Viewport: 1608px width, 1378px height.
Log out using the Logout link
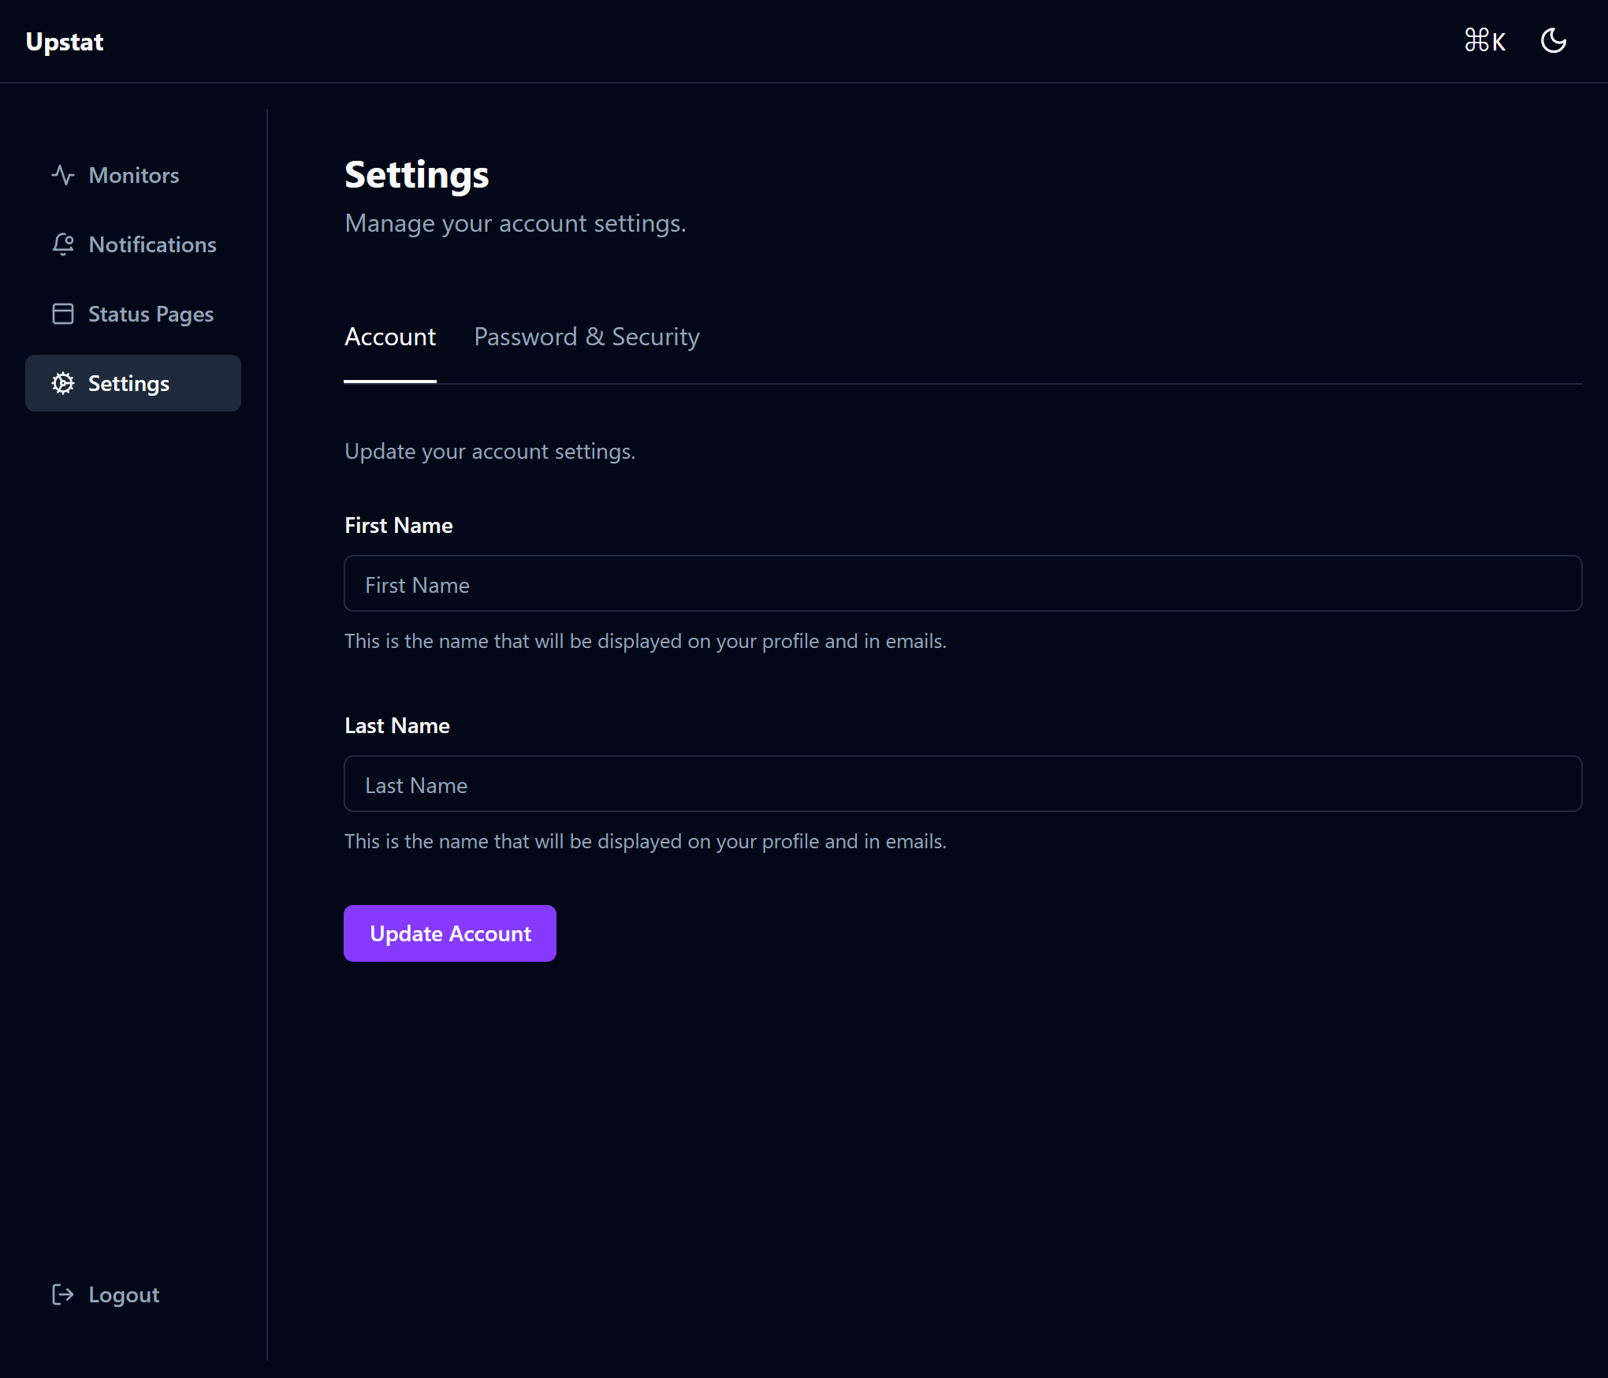(124, 1294)
